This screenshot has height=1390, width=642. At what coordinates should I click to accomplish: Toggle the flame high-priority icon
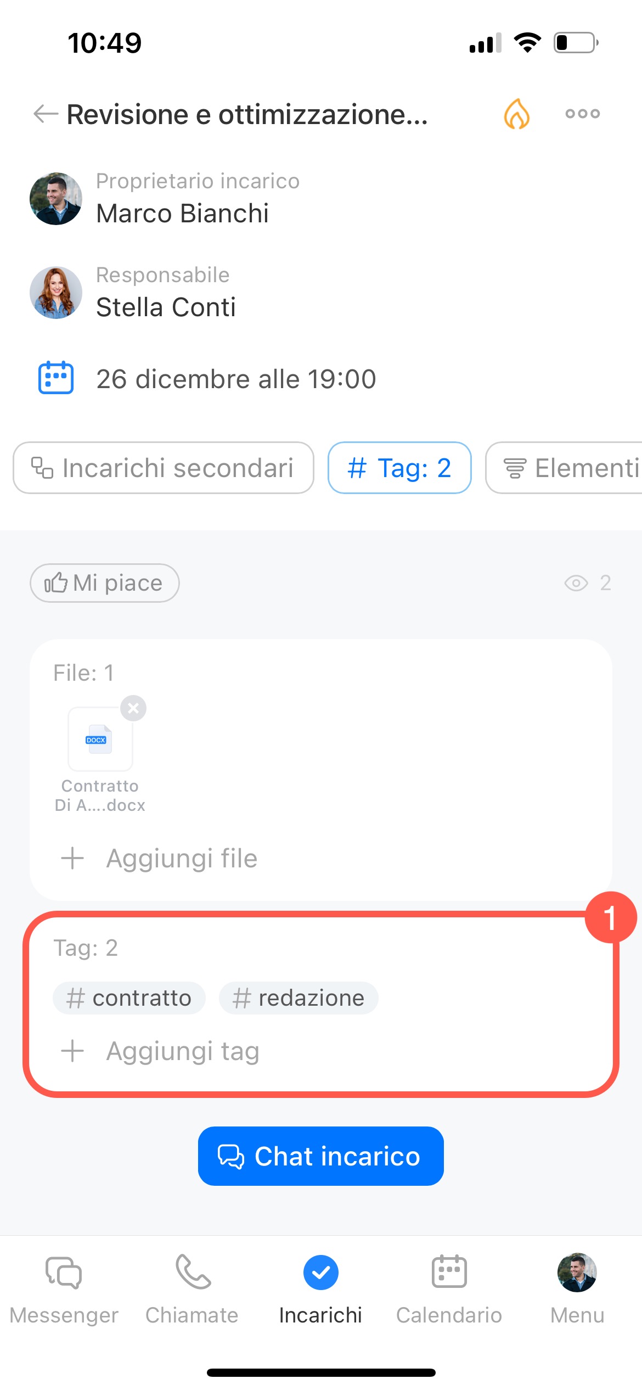click(516, 114)
